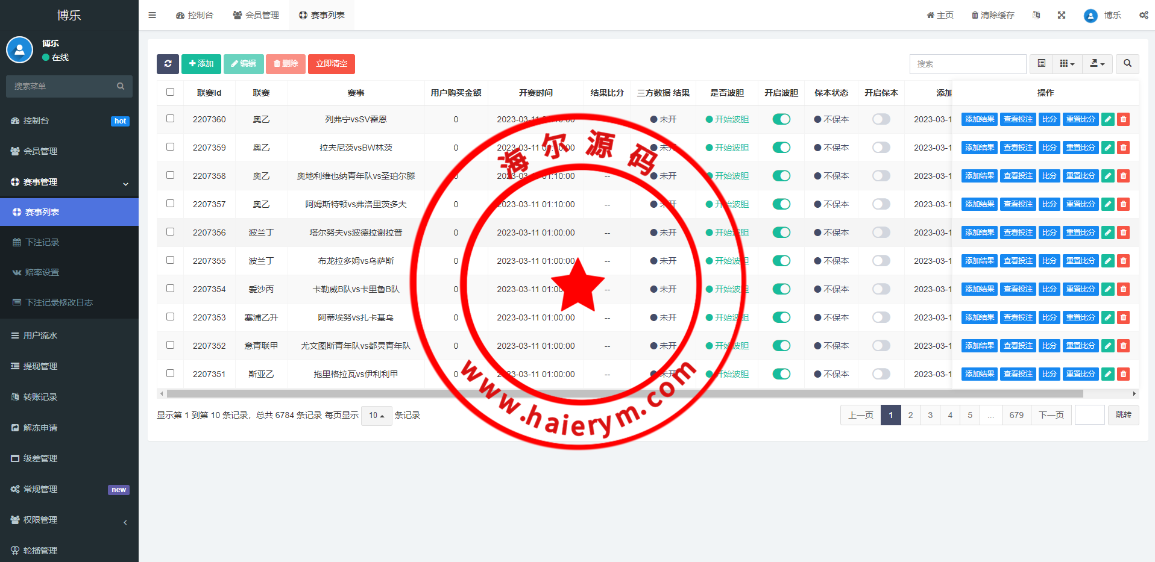This screenshot has height=562, width=1155.
Task: Toggle the card view list icon
Action: click(x=1041, y=64)
